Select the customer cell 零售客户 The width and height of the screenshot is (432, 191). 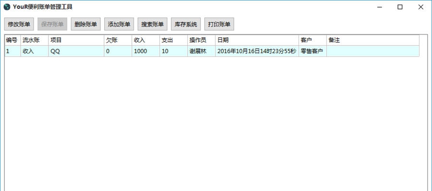[312, 51]
